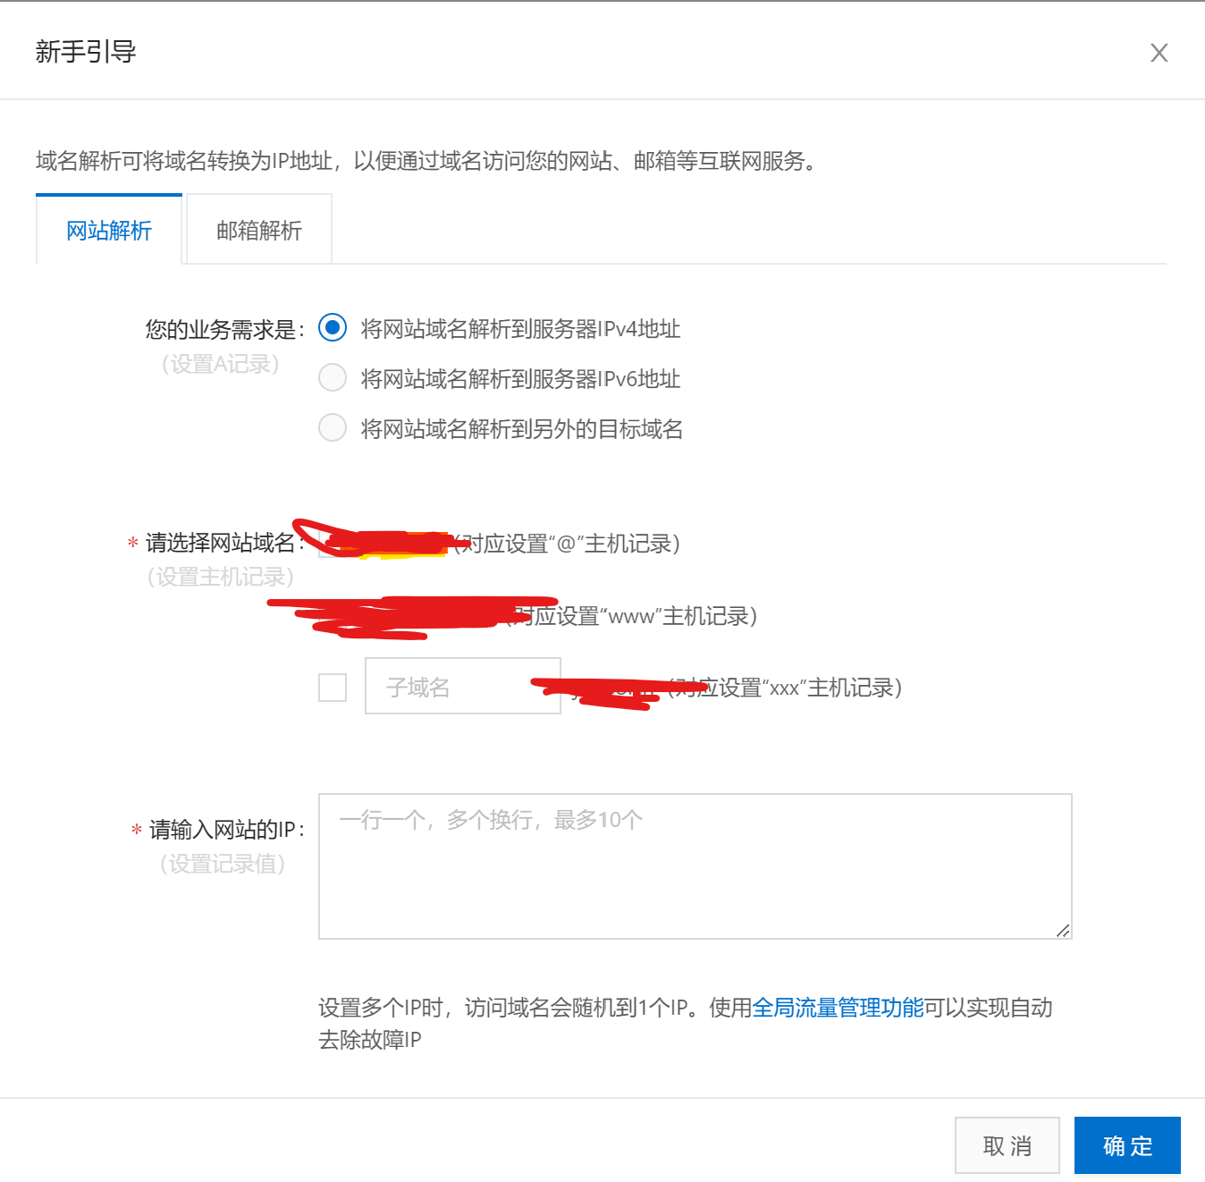
Task: Click the 子域名 input field
Action: coord(462,687)
